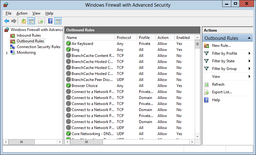The width and height of the screenshot is (256, 155).
Task: Open the File menu
Action: 9,13
